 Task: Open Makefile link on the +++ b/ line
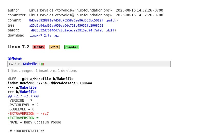28,92
